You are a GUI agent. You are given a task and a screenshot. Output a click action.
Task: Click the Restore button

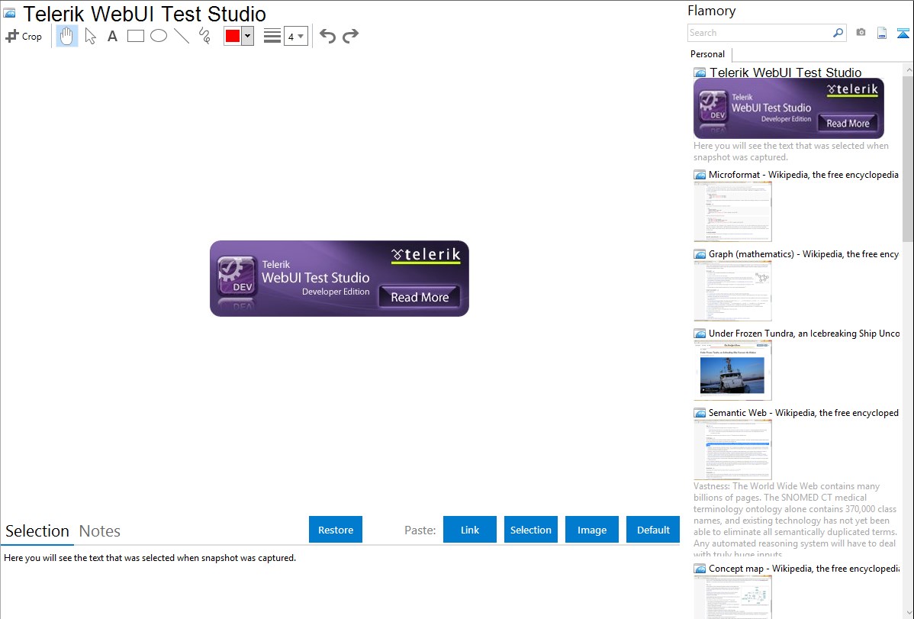[336, 530]
